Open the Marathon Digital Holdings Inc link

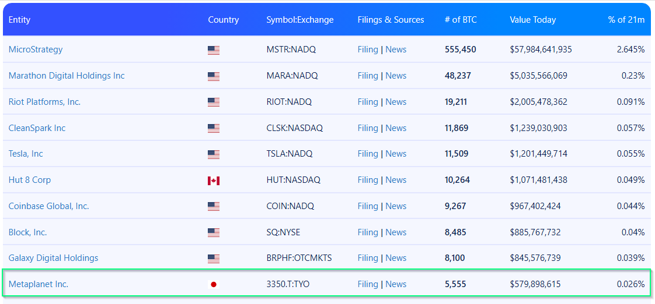tap(67, 76)
